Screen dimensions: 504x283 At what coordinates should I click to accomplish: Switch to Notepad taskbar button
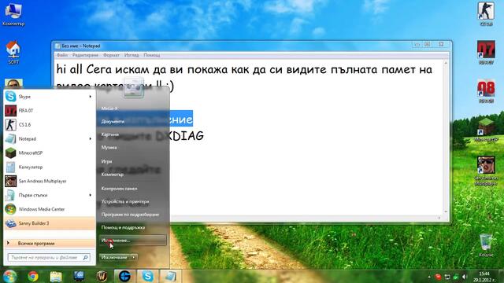tap(170, 276)
